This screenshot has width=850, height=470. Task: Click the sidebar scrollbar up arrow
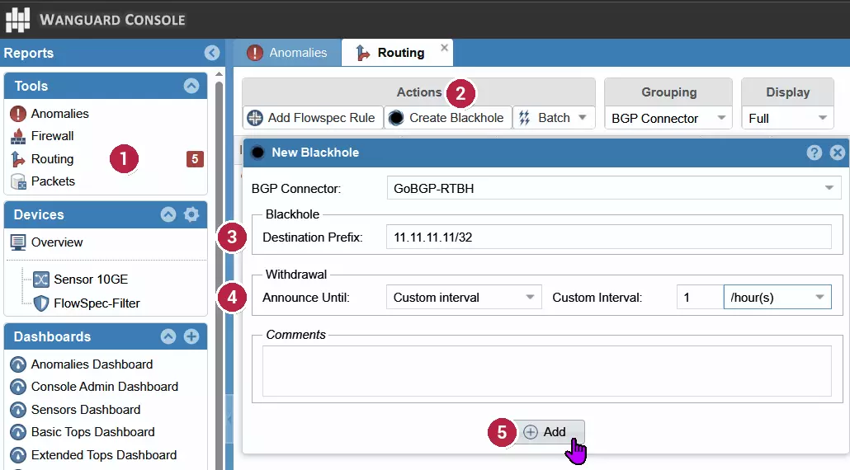[219, 74]
